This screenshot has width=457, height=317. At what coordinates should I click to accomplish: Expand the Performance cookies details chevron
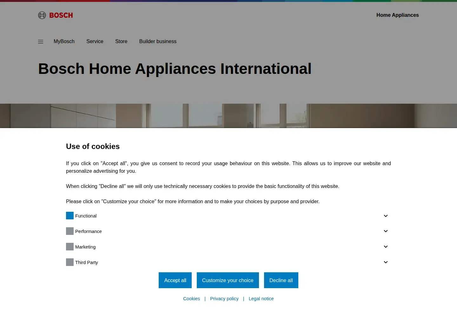[x=386, y=231]
